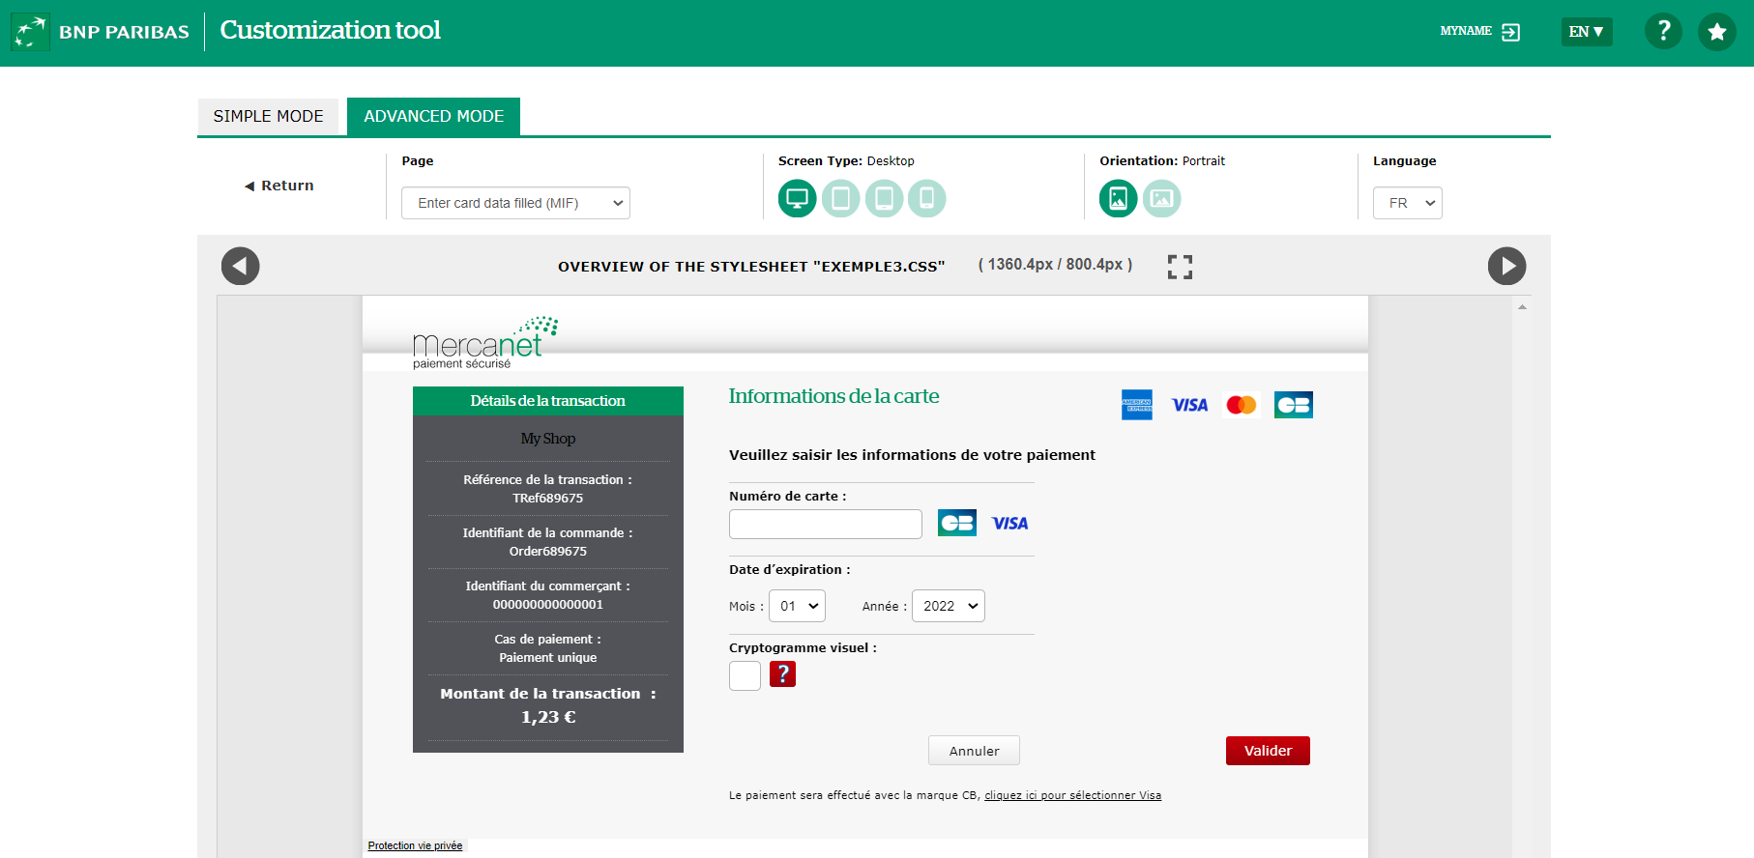Log out using the icon beside MYNAME
The image size is (1754, 858).
[1510, 32]
